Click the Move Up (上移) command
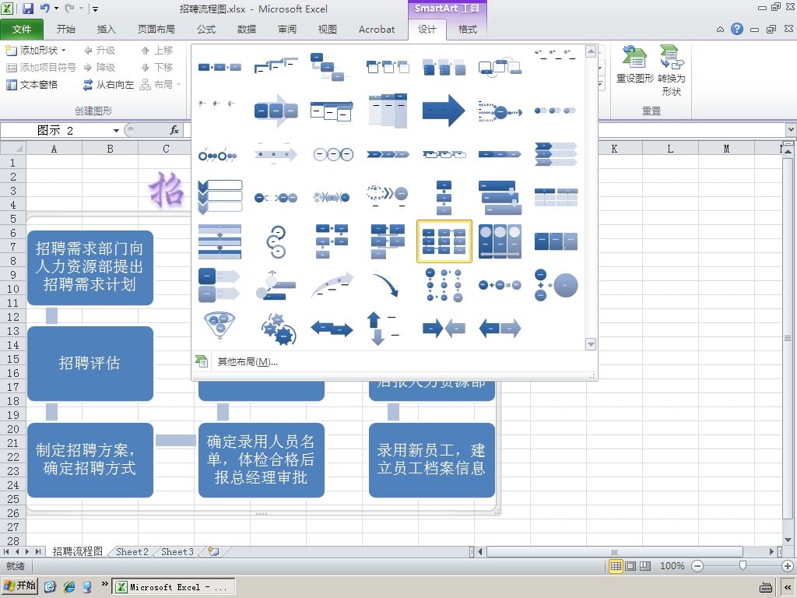Image resolution: width=797 pixels, height=598 pixels. [x=157, y=51]
